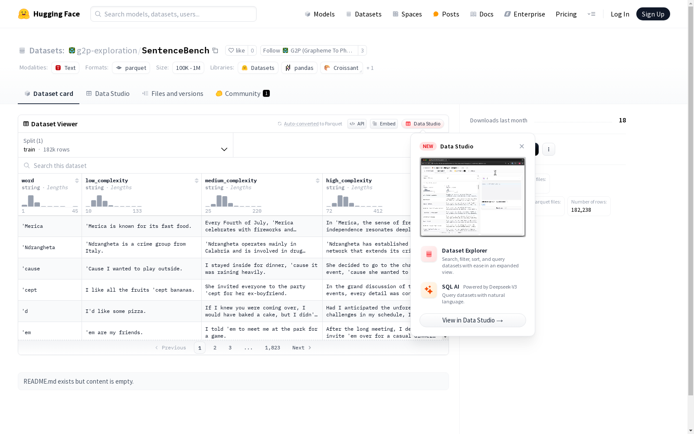Select current page 1 in pagination
Viewport: 694px width, 434px height.
tap(200, 348)
